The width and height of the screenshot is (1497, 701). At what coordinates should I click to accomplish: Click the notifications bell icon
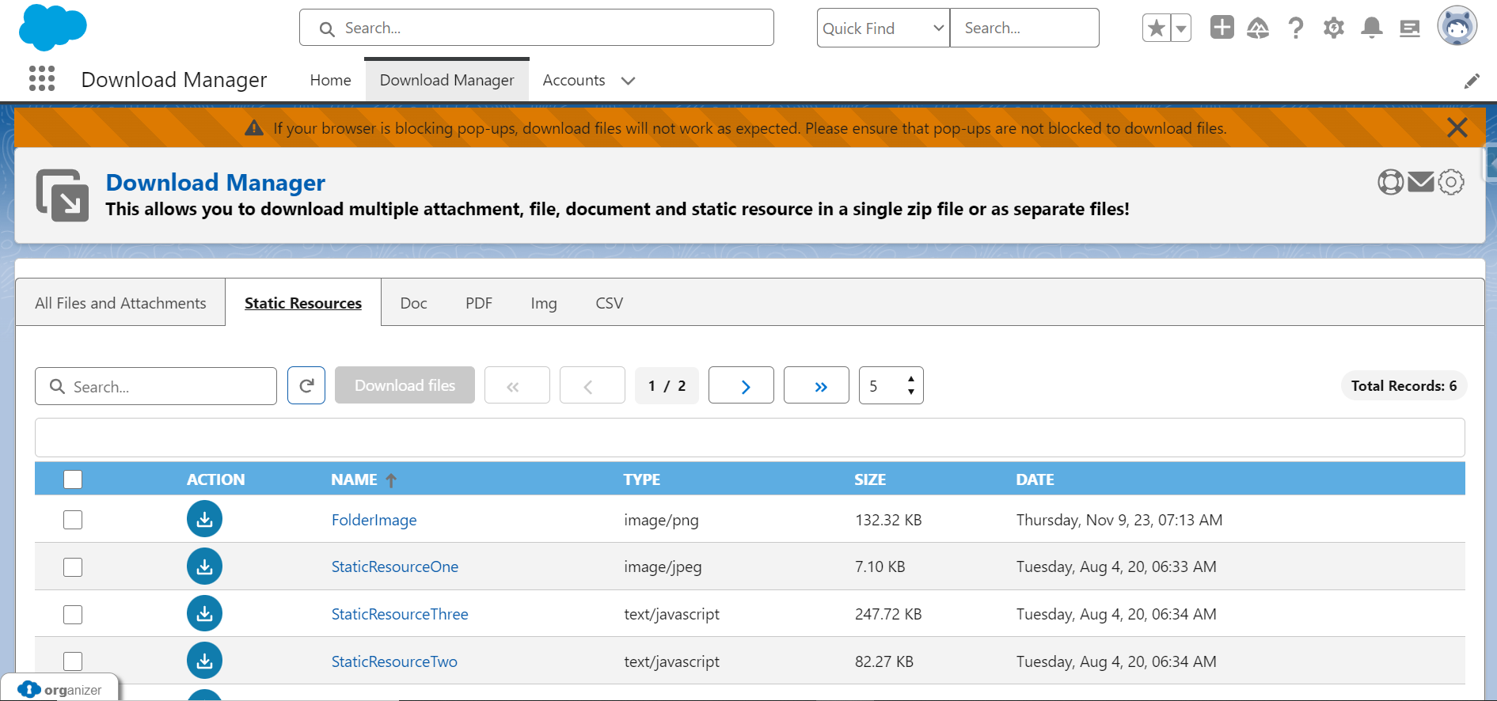point(1371,28)
